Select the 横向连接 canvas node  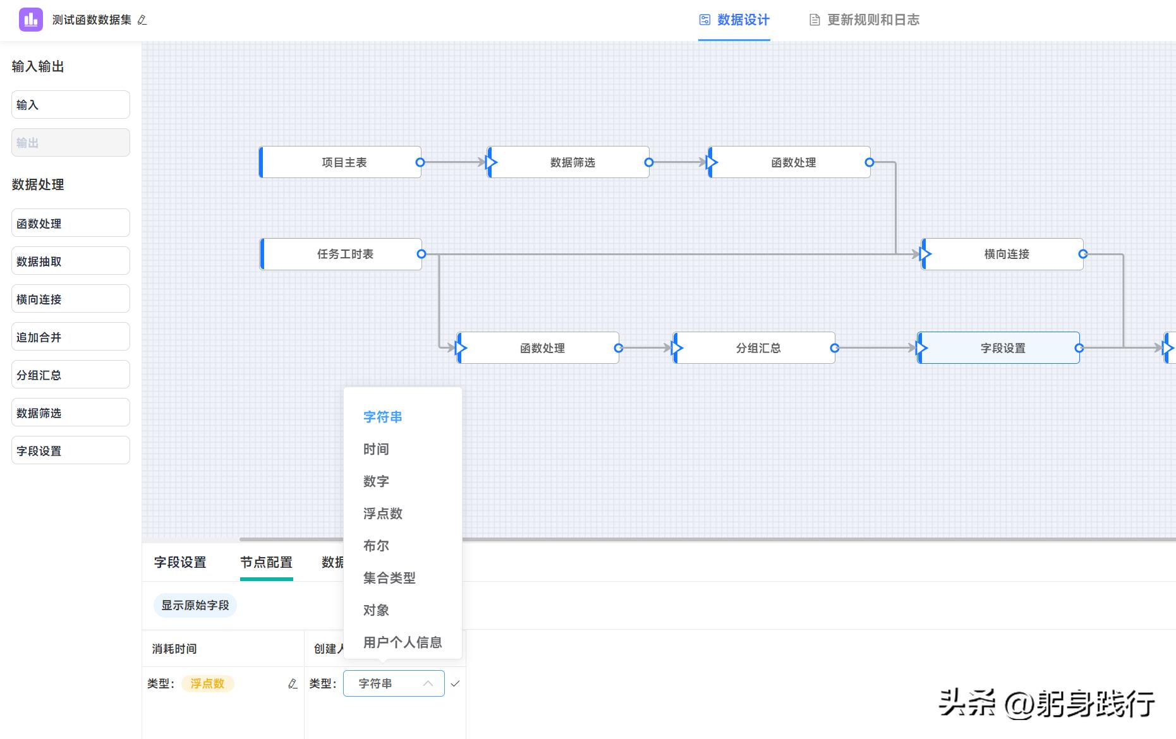1003,254
